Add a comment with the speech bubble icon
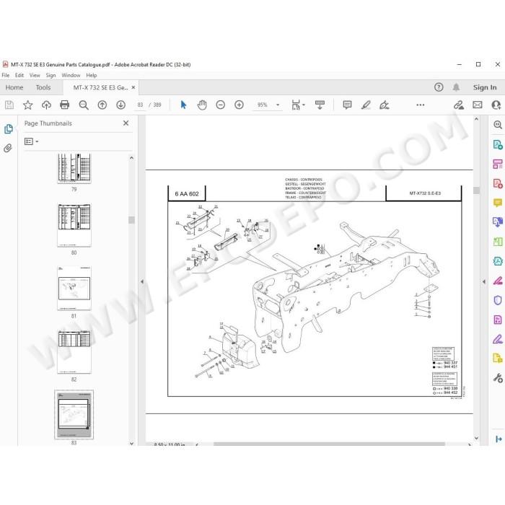The width and height of the screenshot is (505, 505). click(x=347, y=105)
